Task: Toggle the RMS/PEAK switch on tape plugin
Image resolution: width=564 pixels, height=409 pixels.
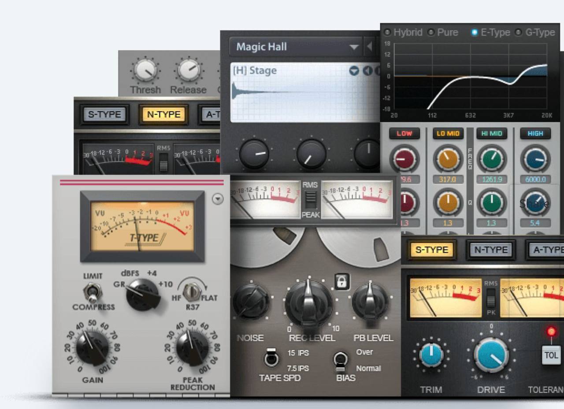Action: (x=311, y=199)
